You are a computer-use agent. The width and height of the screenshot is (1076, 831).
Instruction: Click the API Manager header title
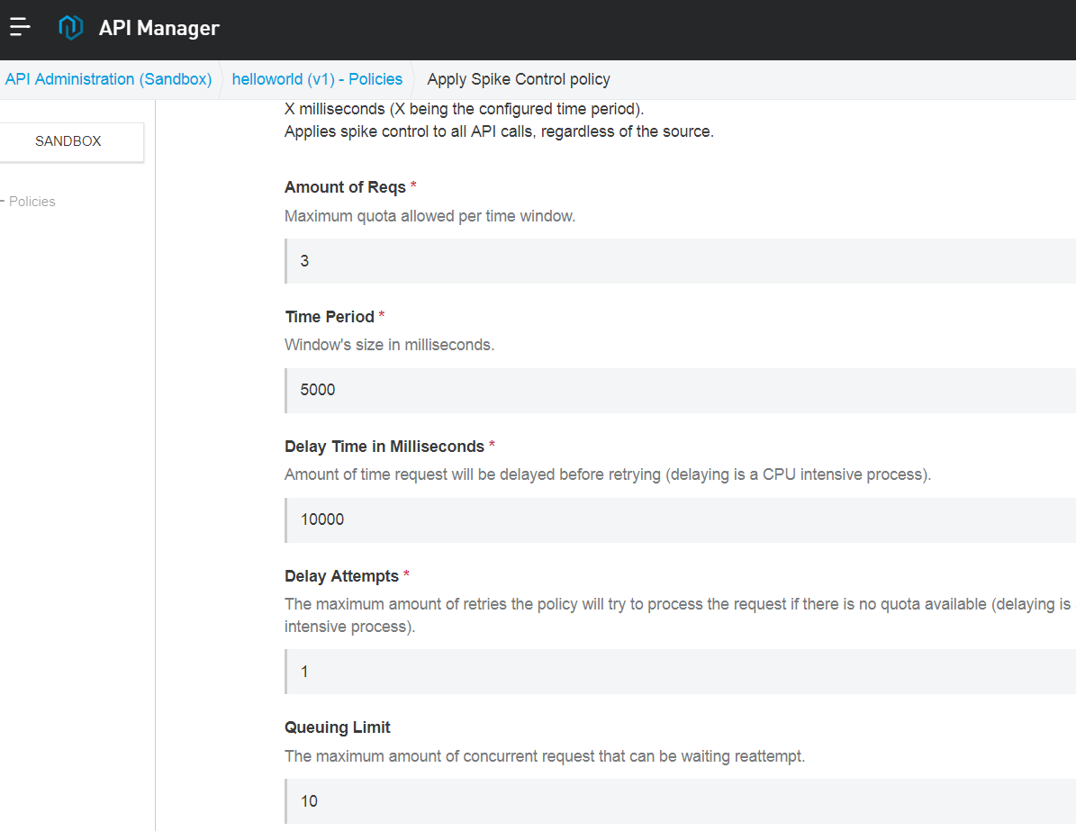pyautogui.click(x=158, y=28)
